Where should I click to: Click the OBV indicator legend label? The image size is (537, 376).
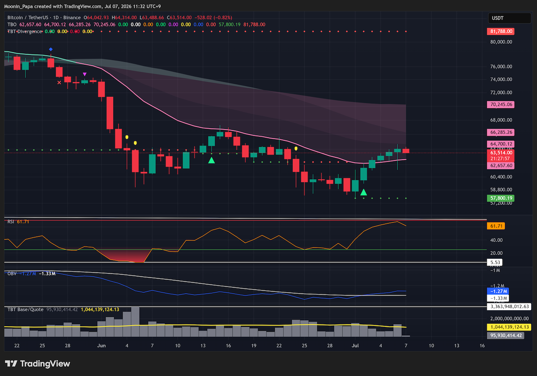click(12, 273)
